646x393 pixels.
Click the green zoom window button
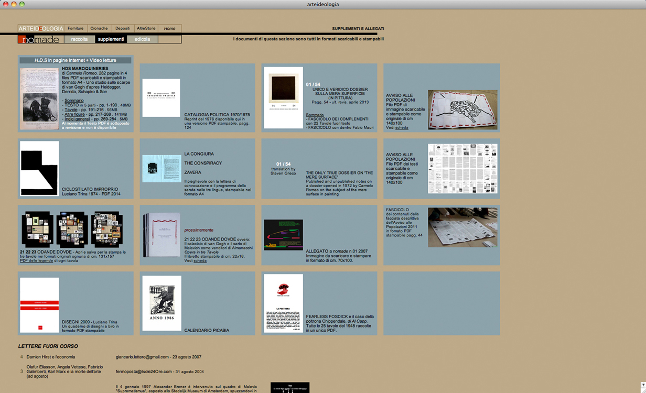pyautogui.click(x=21, y=4)
